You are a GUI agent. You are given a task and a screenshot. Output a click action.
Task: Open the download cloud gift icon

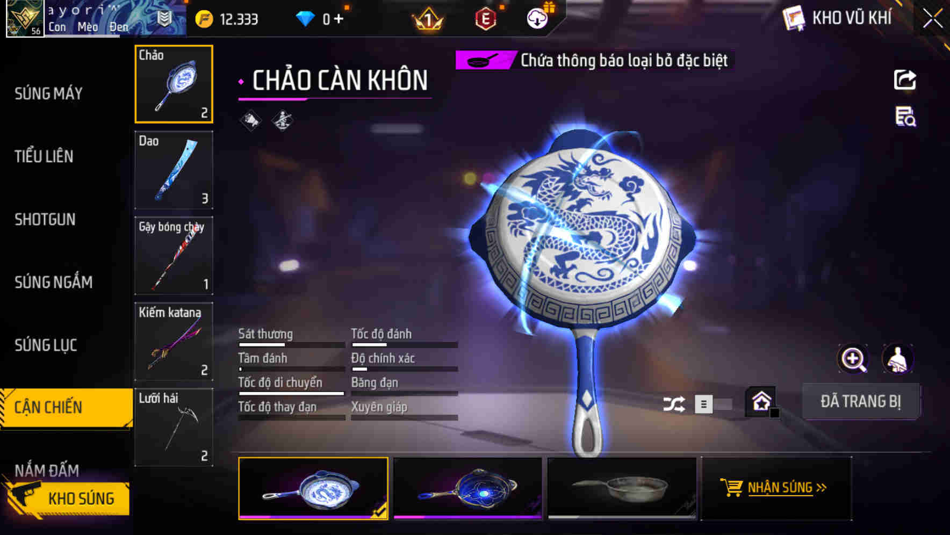coord(537,19)
